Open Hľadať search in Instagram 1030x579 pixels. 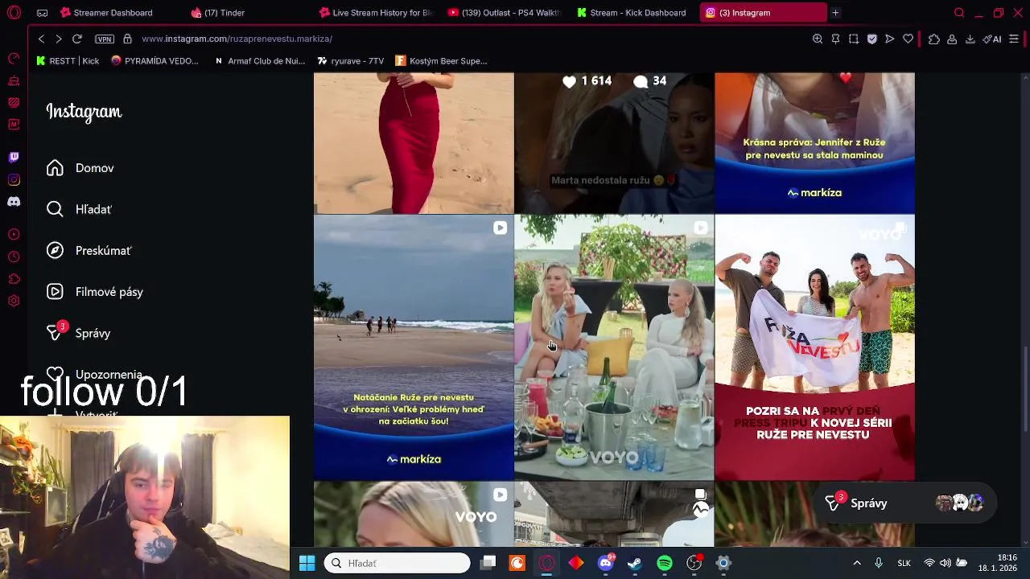pyautogui.click(x=79, y=209)
